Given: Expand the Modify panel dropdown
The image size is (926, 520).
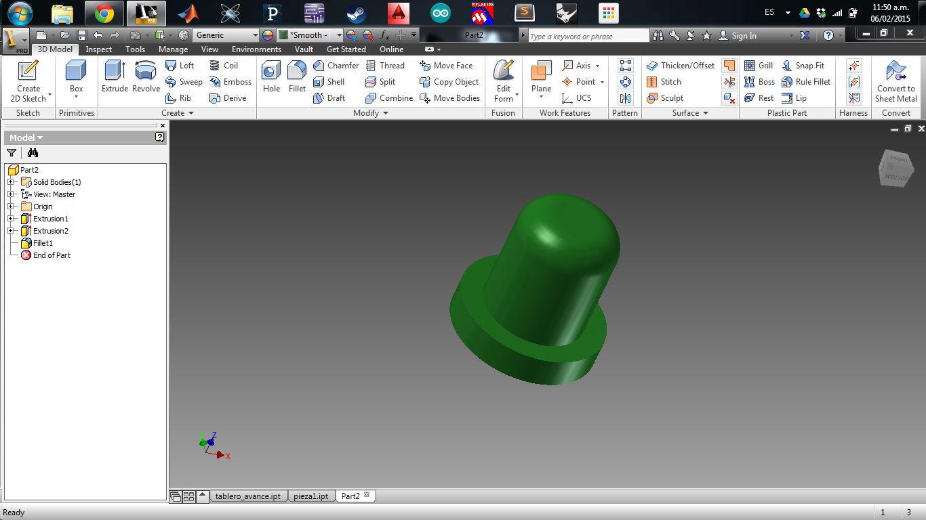Looking at the screenshot, I should pos(371,113).
